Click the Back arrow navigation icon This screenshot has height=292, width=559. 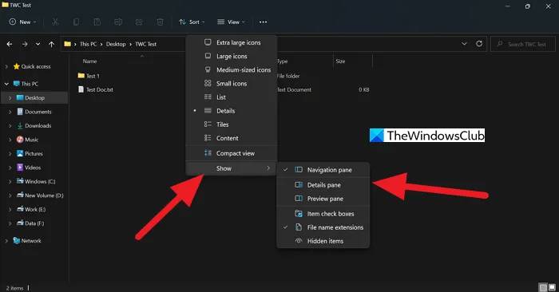(10, 44)
